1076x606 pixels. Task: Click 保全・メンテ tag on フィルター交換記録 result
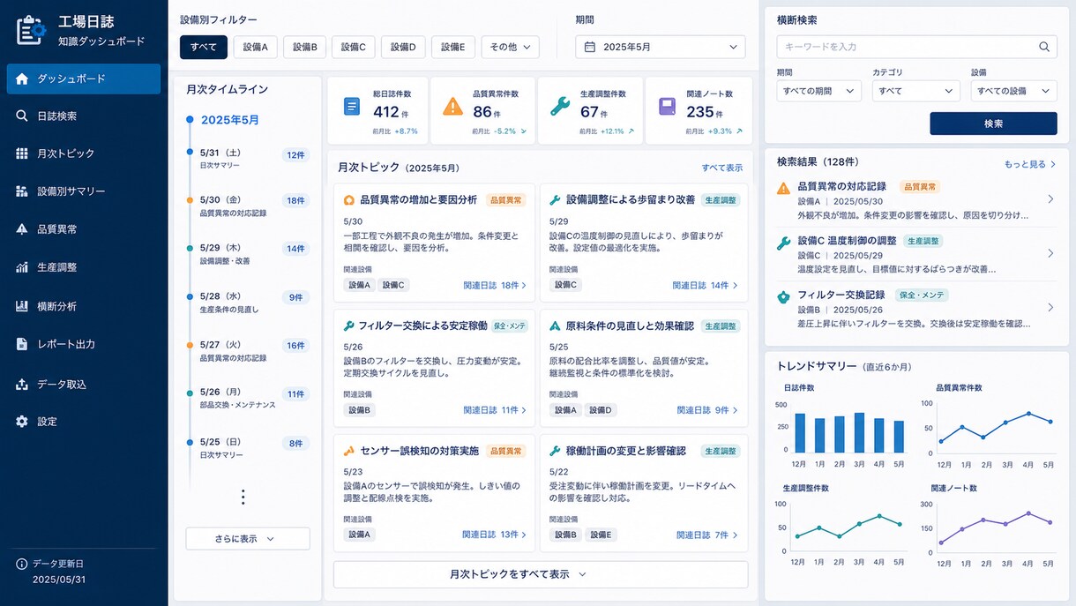pyautogui.click(x=922, y=295)
